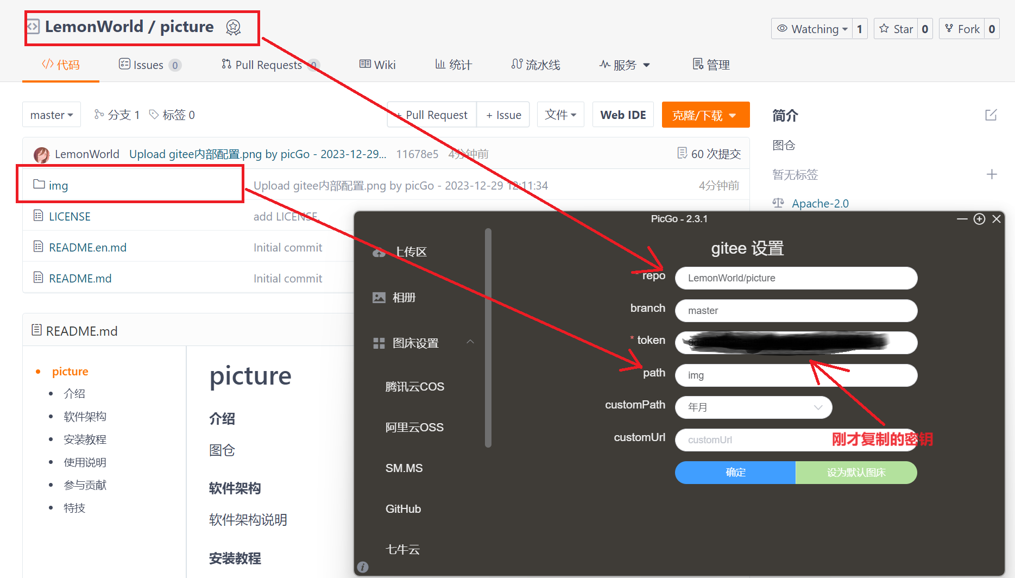Click the README.en.md file icon
The width and height of the screenshot is (1015, 578).
pyautogui.click(x=39, y=247)
